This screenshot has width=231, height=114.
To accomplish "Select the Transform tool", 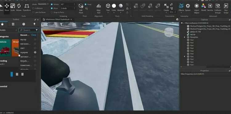I will [x=27, y=7].
